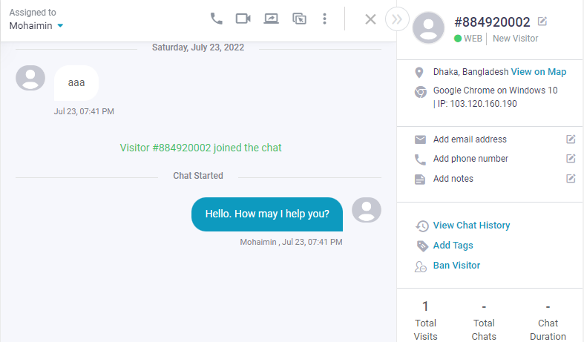Open View on Map link

coord(539,72)
